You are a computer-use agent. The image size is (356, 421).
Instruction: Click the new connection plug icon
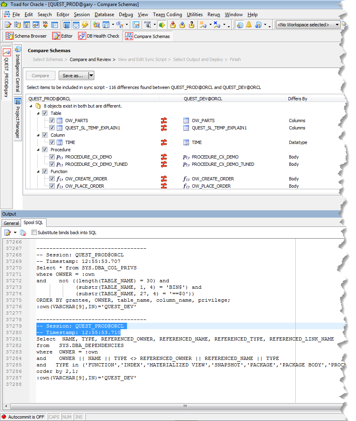point(203,25)
